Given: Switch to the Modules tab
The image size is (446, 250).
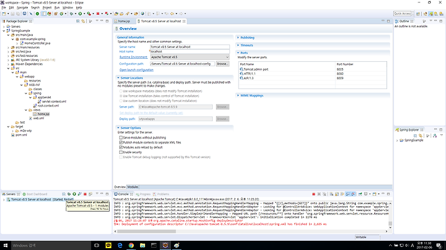Looking at the screenshot, I should coord(133,187).
